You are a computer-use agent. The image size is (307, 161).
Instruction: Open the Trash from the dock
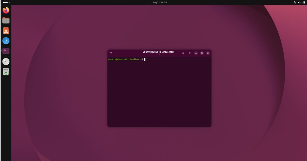[x=6, y=72]
